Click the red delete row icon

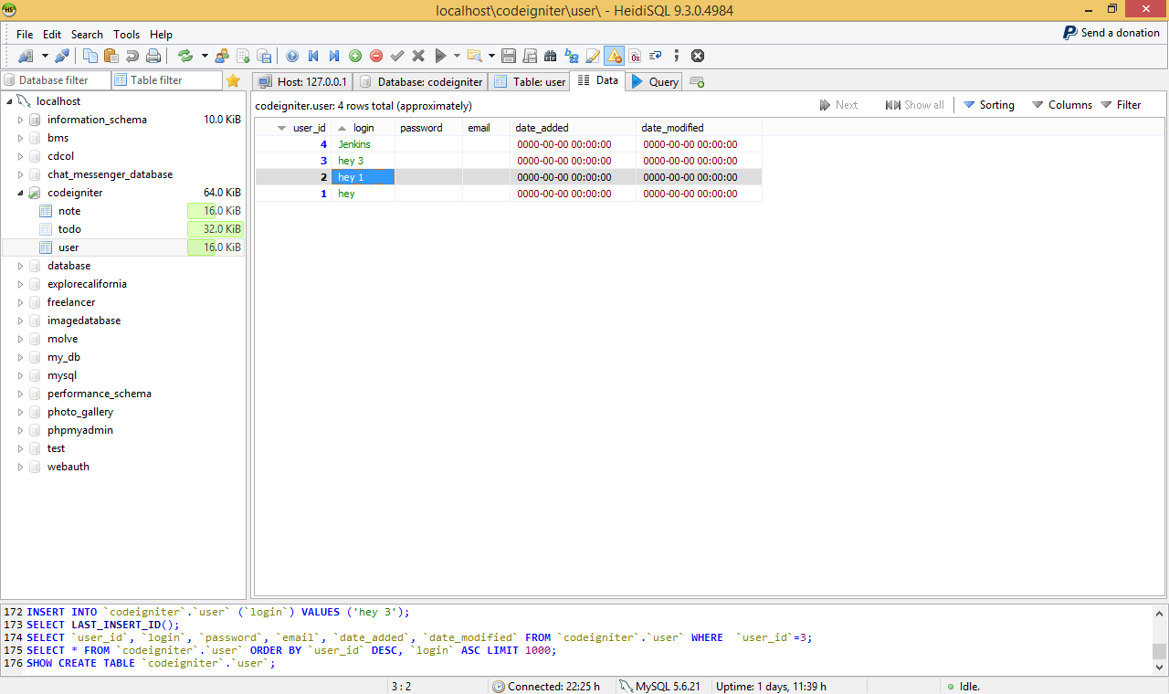click(x=376, y=56)
